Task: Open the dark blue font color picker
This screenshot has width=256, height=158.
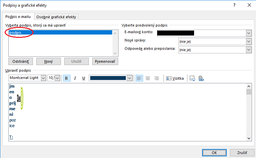Action: point(129,78)
